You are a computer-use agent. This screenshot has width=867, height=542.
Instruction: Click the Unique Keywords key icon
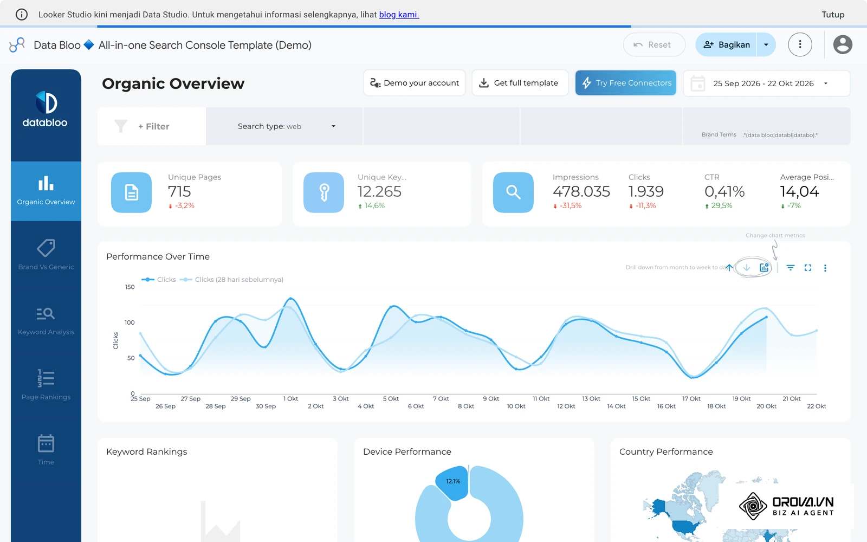(x=324, y=192)
